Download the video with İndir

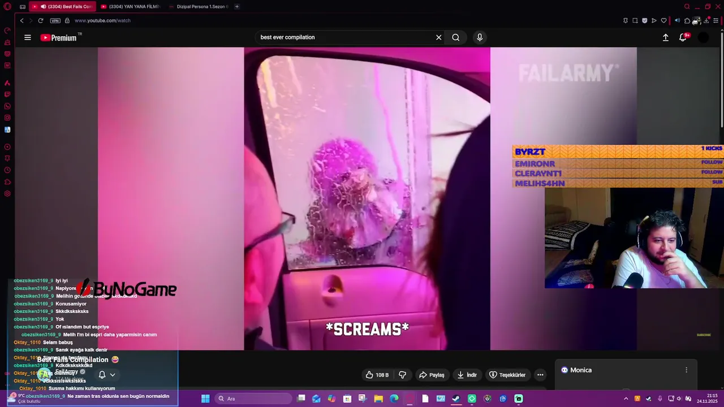(x=467, y=375)
